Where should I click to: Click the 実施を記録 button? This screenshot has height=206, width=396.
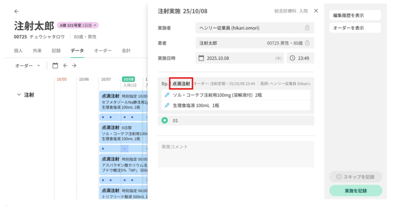(x=355, y=191)
